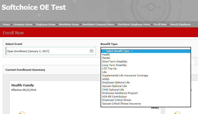Choose Employee Assistance Program option
Image resolution: width=198 pixels, height=114 pixels.
click(x=120, y=93)
